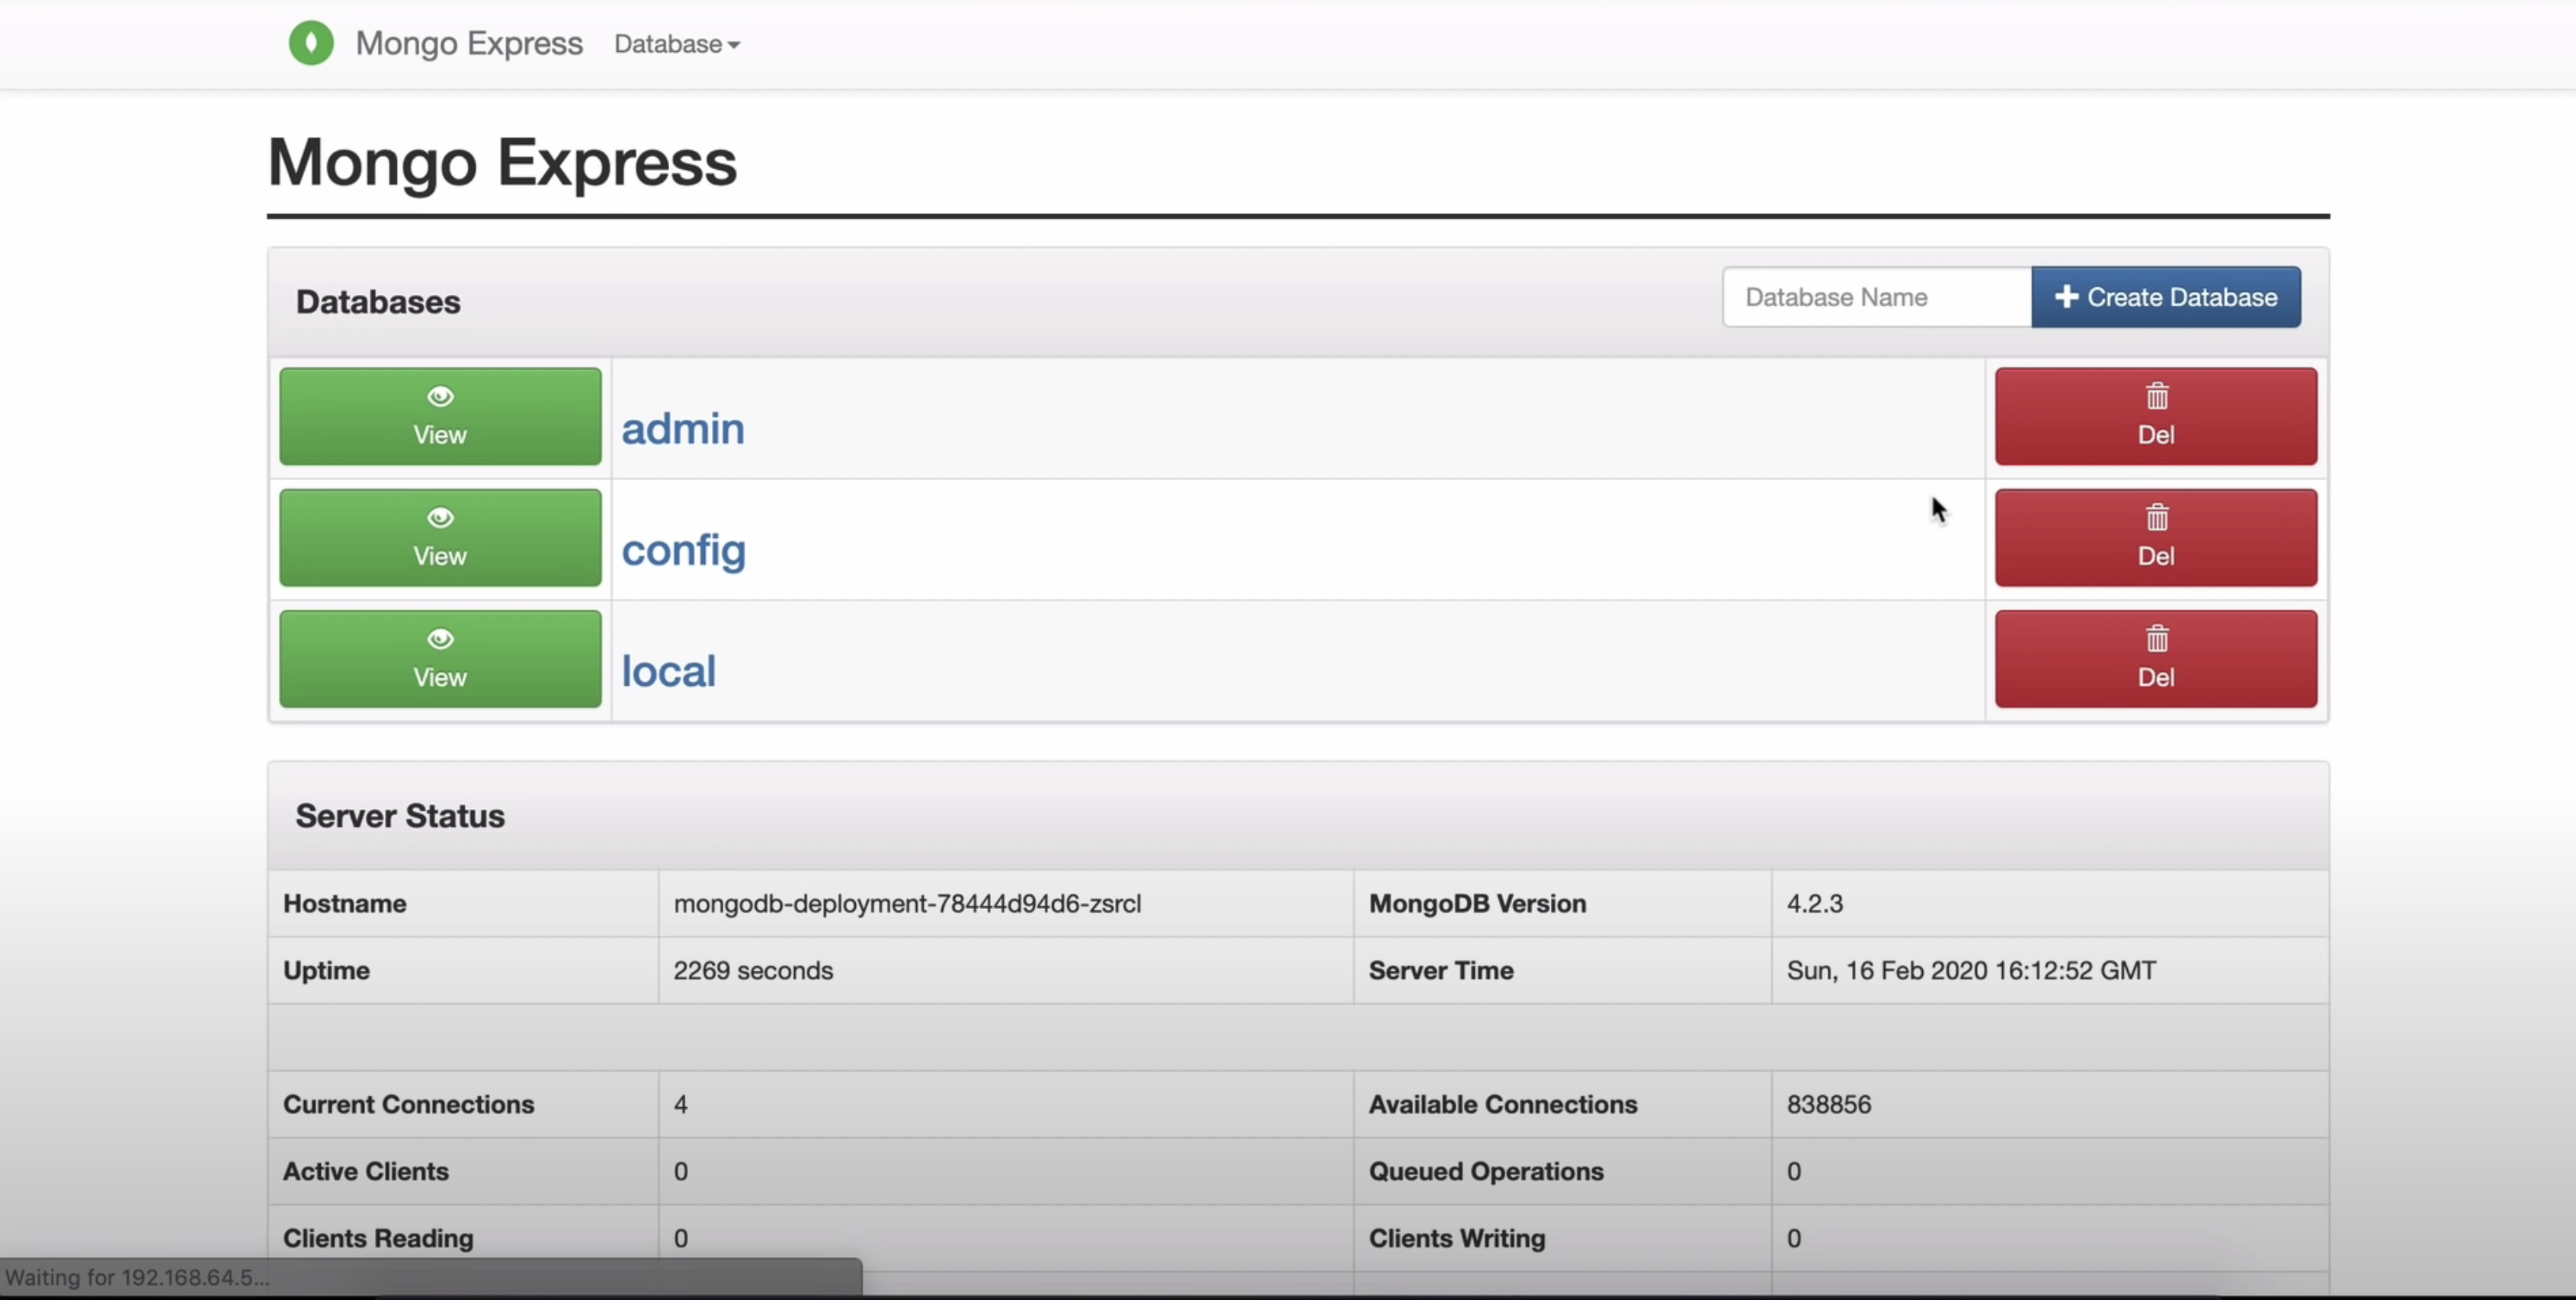This screenshot has width=2576, height=1300.
Task: Focus the Database Name input field
Action: point(1876,297)
